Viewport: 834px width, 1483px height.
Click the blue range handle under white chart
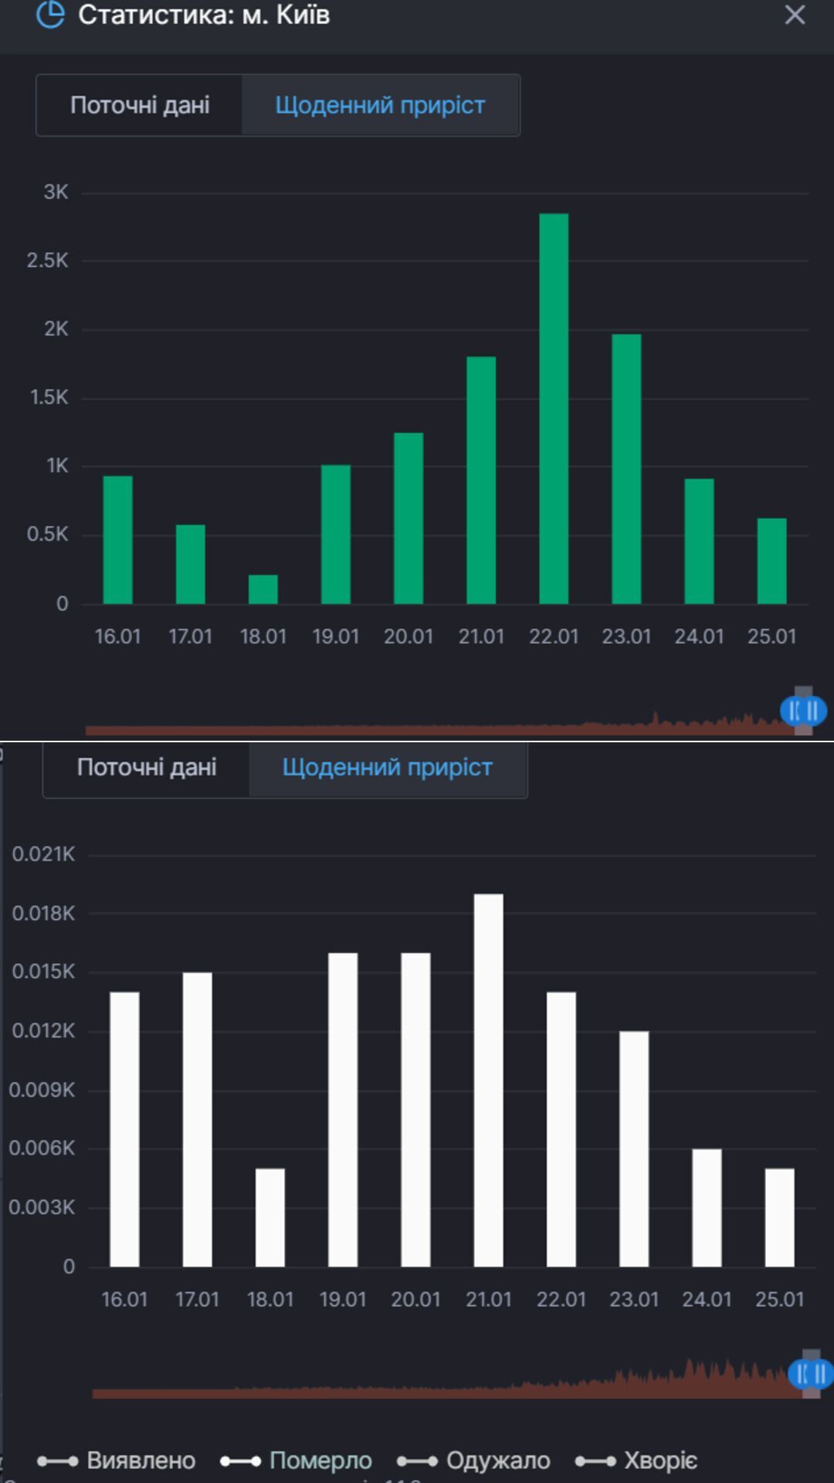[811, 1374]
